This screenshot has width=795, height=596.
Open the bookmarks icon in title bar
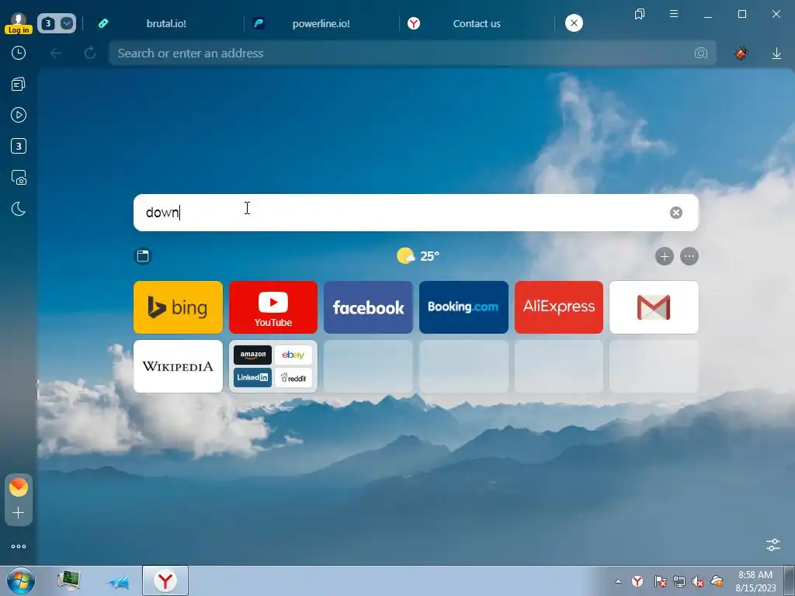click(640, 14)
